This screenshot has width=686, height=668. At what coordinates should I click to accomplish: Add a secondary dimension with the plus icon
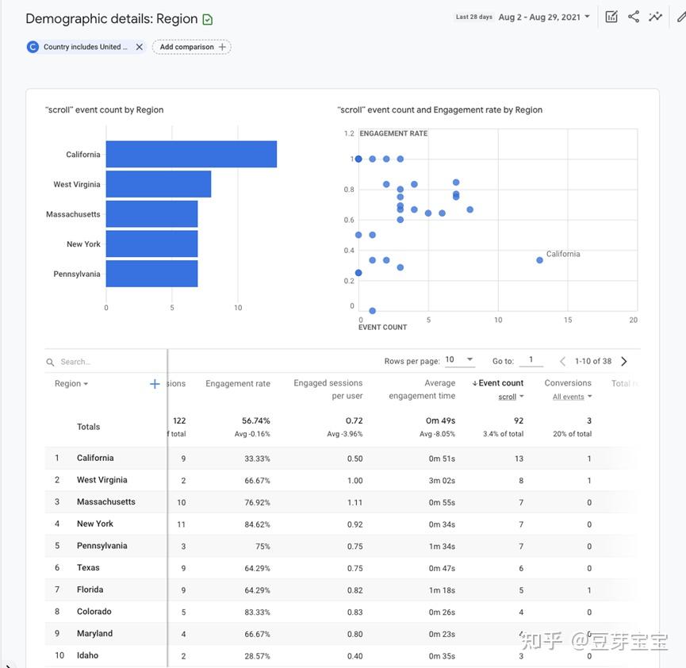pyautogui.click(x=154, y=383)
